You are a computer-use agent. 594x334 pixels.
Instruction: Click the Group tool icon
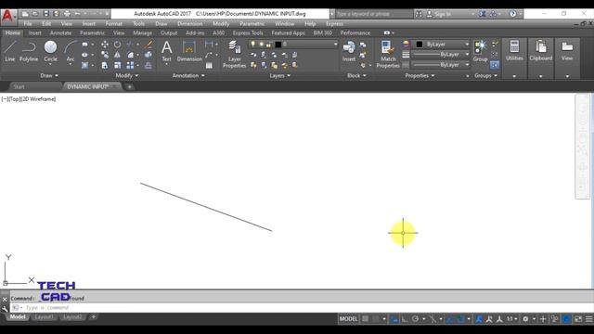(480, 51)
